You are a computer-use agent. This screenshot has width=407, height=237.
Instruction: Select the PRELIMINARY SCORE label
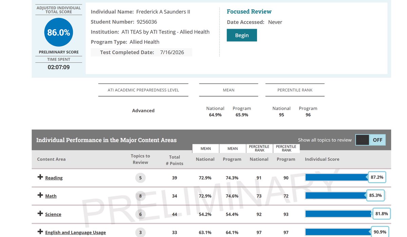click(59, 52)
